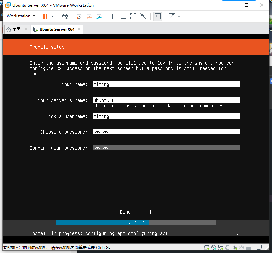Send Ctrl+Alt+Del to the virtual machine
The height and width of the screenshot is (253, 272).
click(x=65, y=16)
